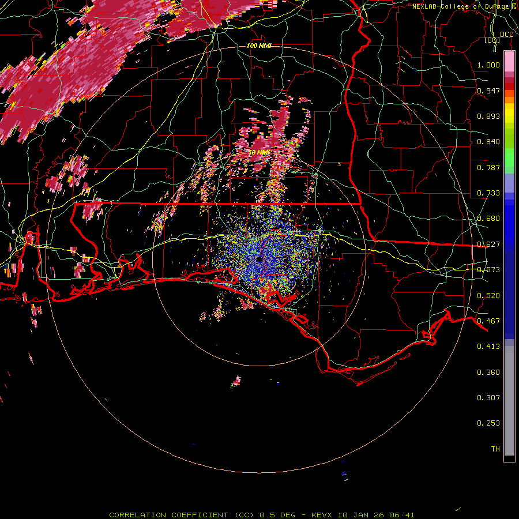Select the 0.307 scale value
Viewport: 519px width, 519px height.
(488, 398)
